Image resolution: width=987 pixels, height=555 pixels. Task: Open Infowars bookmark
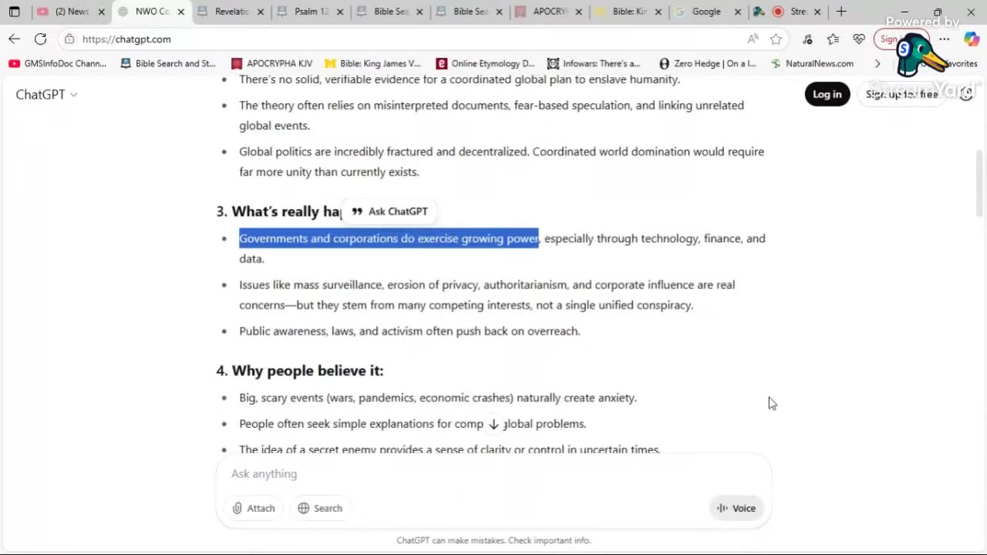click(x=594, y=63)
